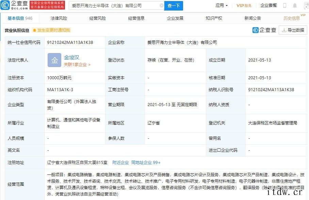Expand 关联1家企业 link
The height and width of the screenshot is (200, 309).
(77, 65)
